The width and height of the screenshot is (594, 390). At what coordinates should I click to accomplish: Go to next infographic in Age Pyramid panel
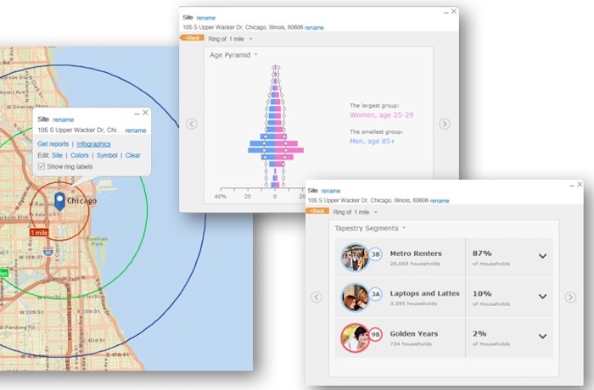pos(445,124)
